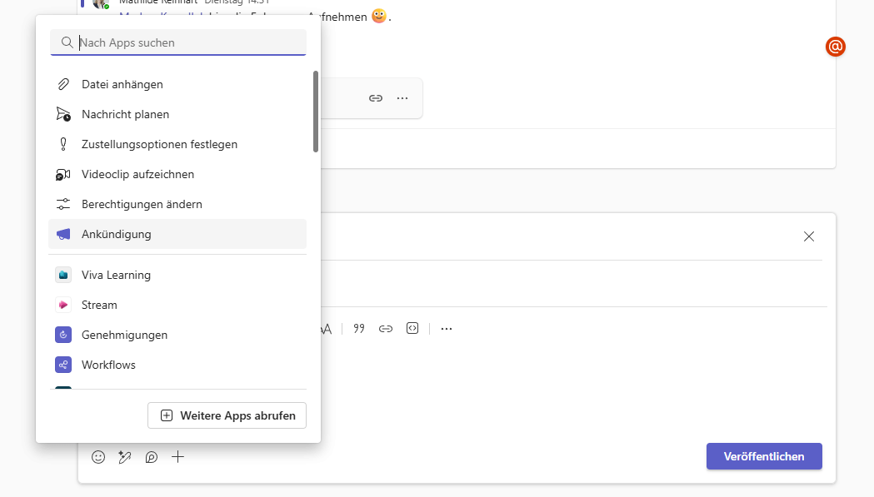Viewport: 874px width, 497px height.
Task: Click the Weitere Apps abrufen button
Action: pyautogui.click(x=227, y=415)
